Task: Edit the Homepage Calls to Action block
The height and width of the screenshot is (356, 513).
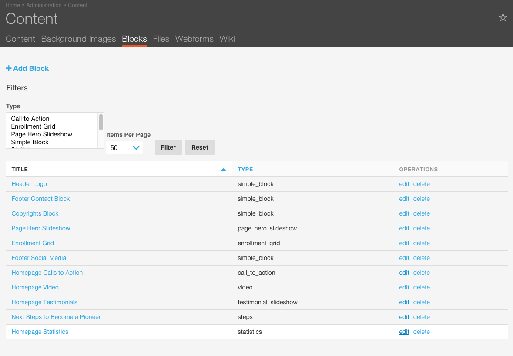Action: (x=404, y=273)
